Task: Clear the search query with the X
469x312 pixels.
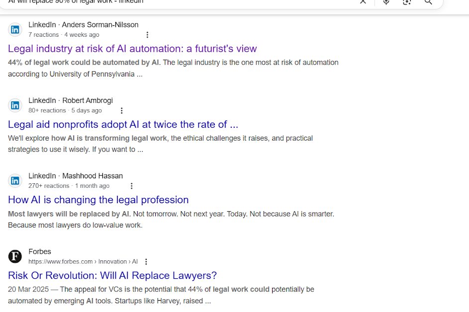Action: point(363,2)
